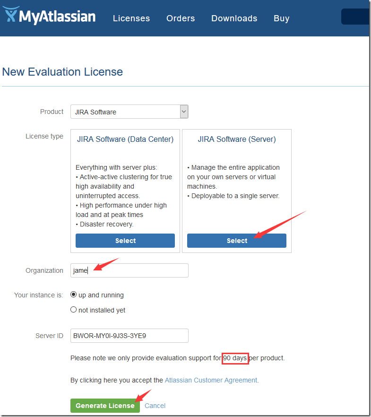Screen dimensions: 371x417
Task: Click the JIRA Software (Data Center) heading
Action: 125,139
